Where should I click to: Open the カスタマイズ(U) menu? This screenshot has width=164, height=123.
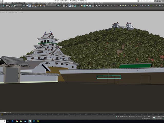point(74,3)
